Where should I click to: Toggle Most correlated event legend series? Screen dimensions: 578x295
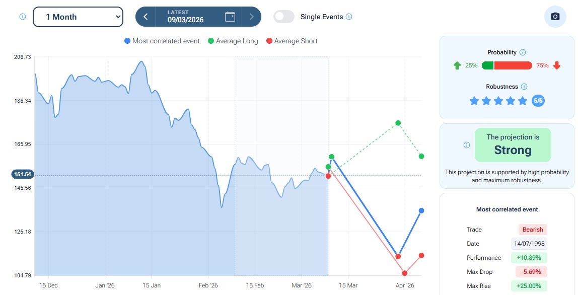(162, 41)
